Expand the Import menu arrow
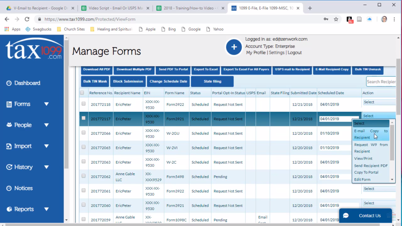This screenshot has width=402, height=226. 46,146
